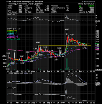This screenshot has width=102, height=104.
Task: Click the RSI(14) indicator label
Action: pos(10,14)
